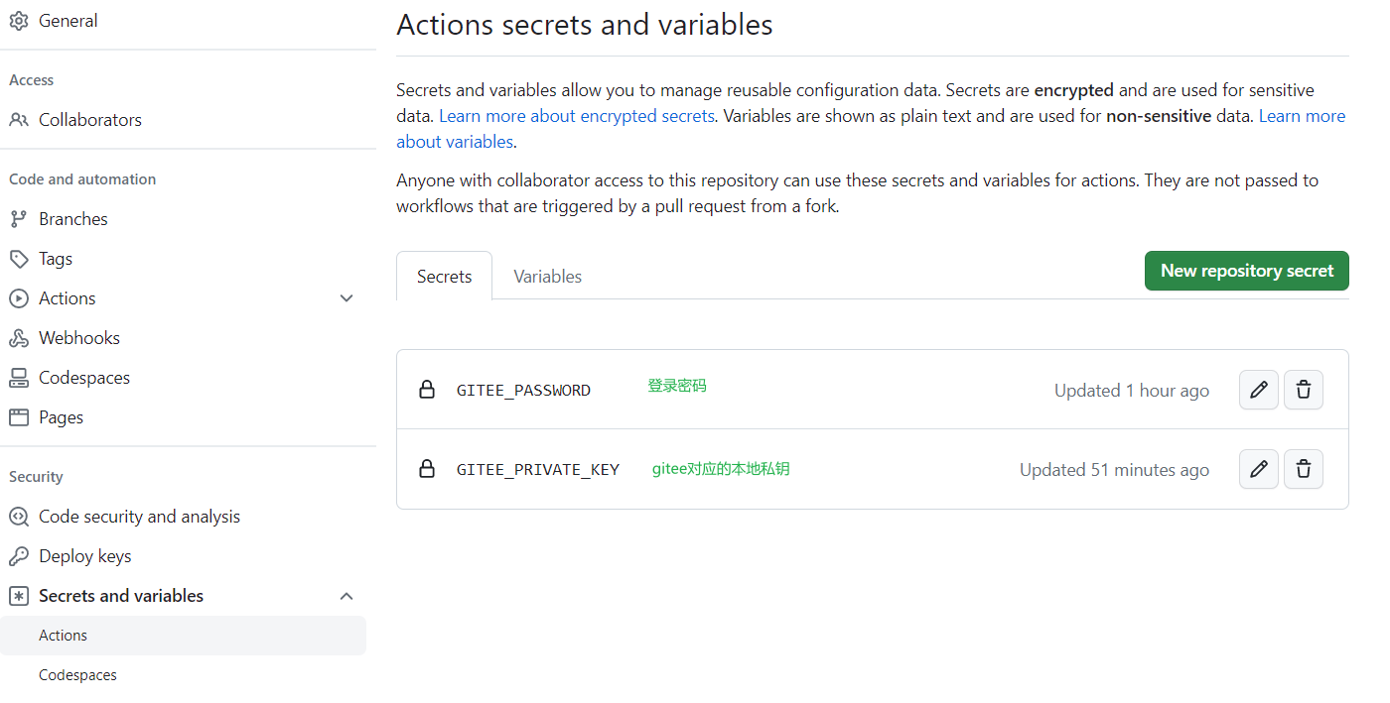Viewport: 1390px width, 703px height.
Task: Click the Branches icon in sidebar
Action: coord(19,219)
